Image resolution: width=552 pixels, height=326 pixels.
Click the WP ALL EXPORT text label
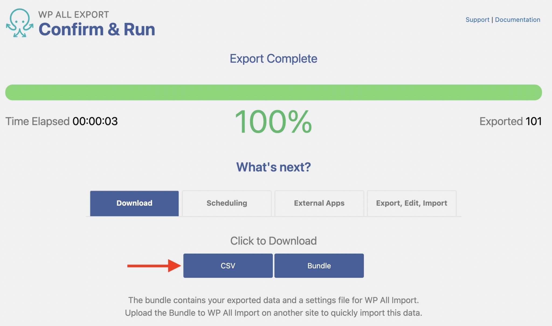click(73, 15)
